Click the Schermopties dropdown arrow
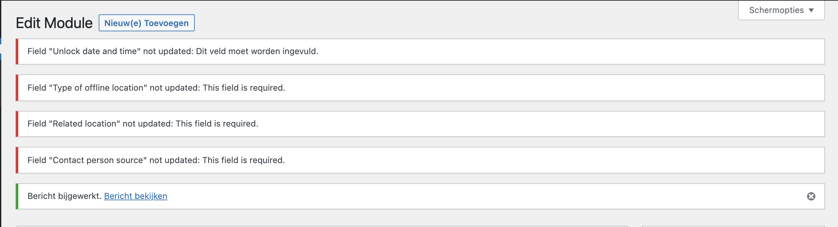 click(811, 10)
